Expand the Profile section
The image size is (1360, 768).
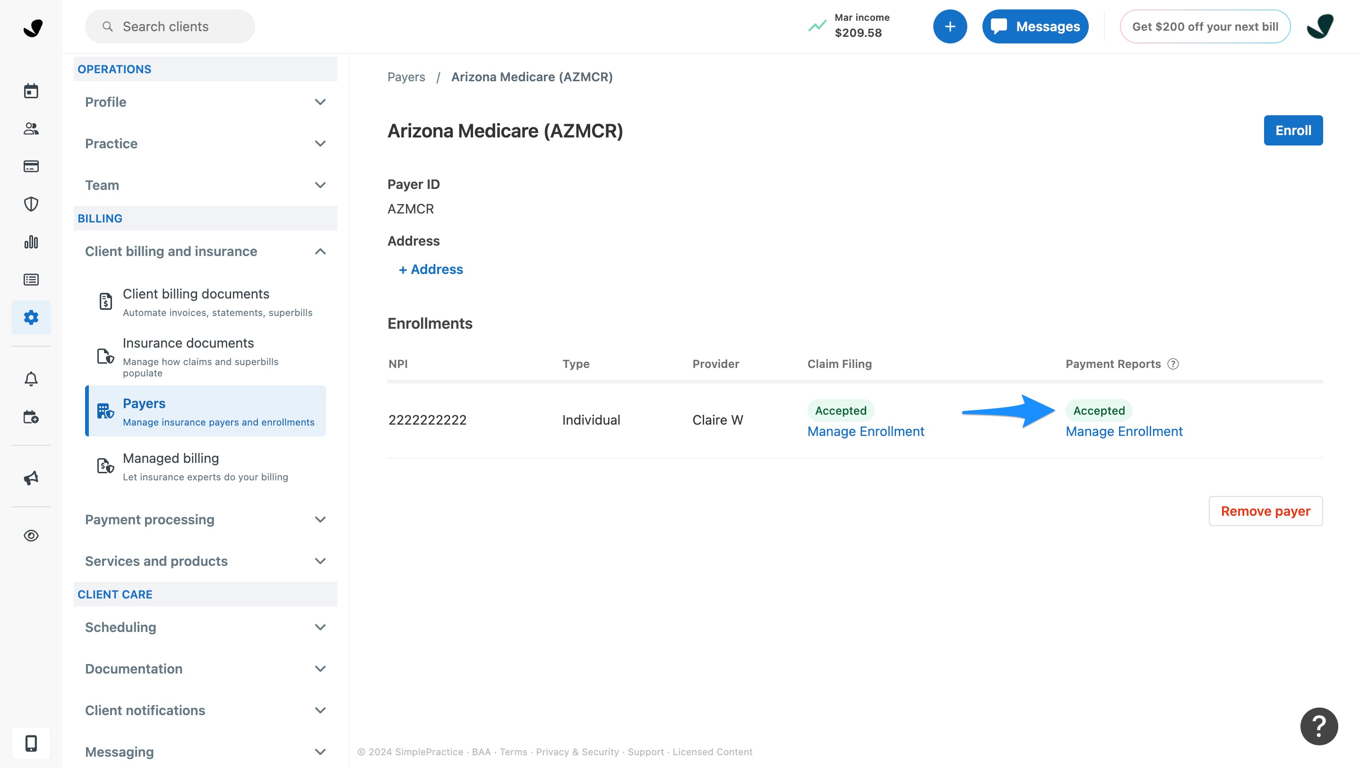pos(206,102)
